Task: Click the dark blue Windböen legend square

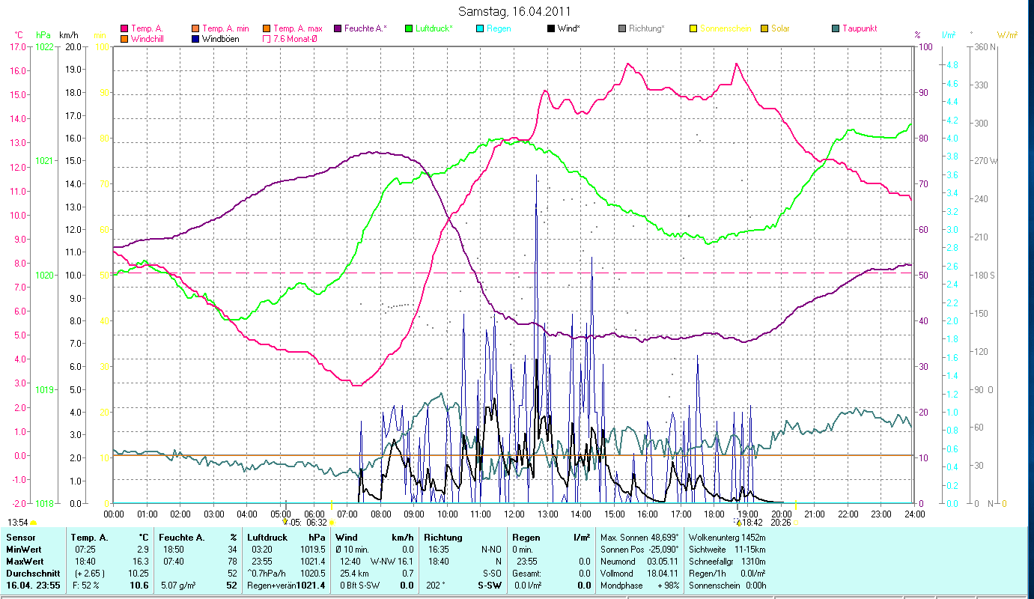Action: click(196, 39)
